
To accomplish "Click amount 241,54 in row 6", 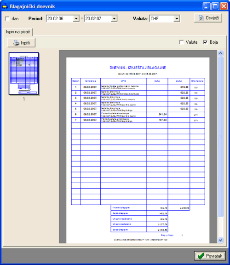I will (162, 115).
